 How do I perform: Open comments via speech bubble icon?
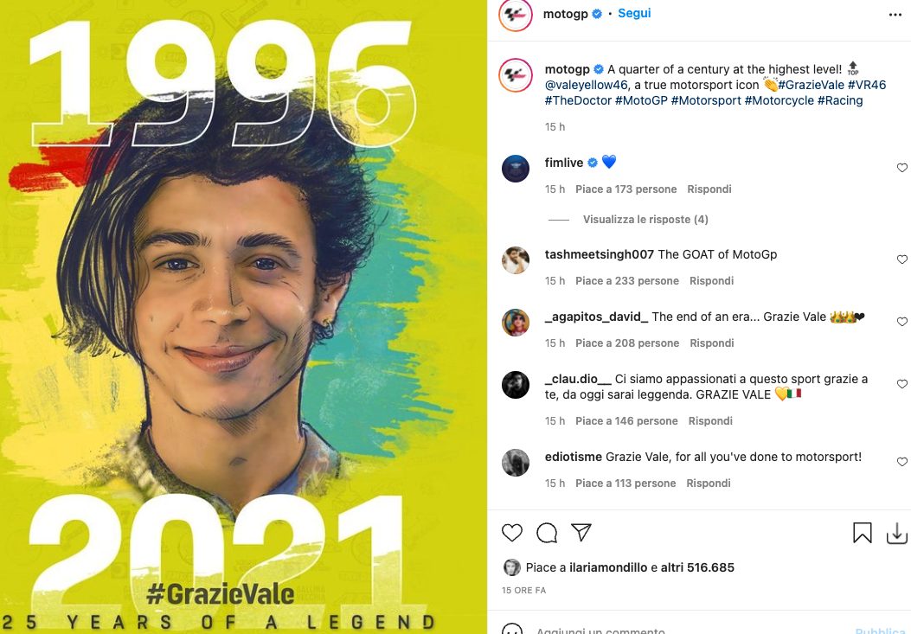(x=547, y=532)
